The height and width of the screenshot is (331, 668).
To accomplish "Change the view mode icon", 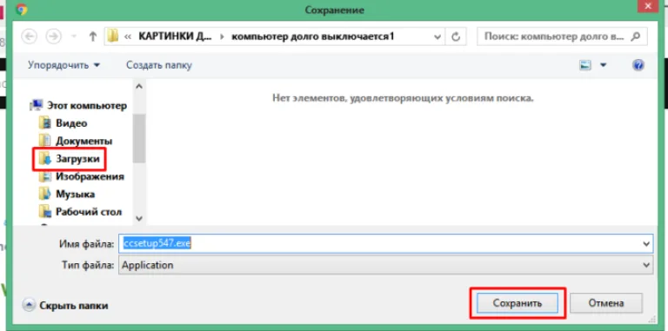I will point(585,65).
